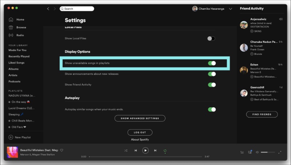Image resolution: width=291 pixels, height=165 pixels.
Task: Click New Playlist label
Action: coord(23,137)
